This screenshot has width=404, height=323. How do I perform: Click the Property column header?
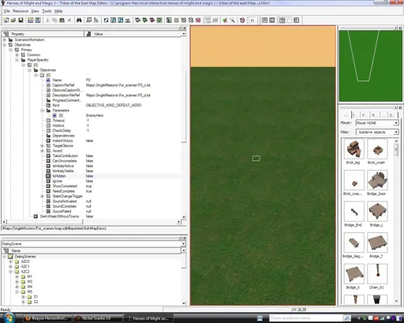pos(43,34)
